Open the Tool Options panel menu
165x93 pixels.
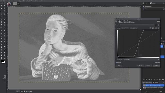[x=164, y=3]
